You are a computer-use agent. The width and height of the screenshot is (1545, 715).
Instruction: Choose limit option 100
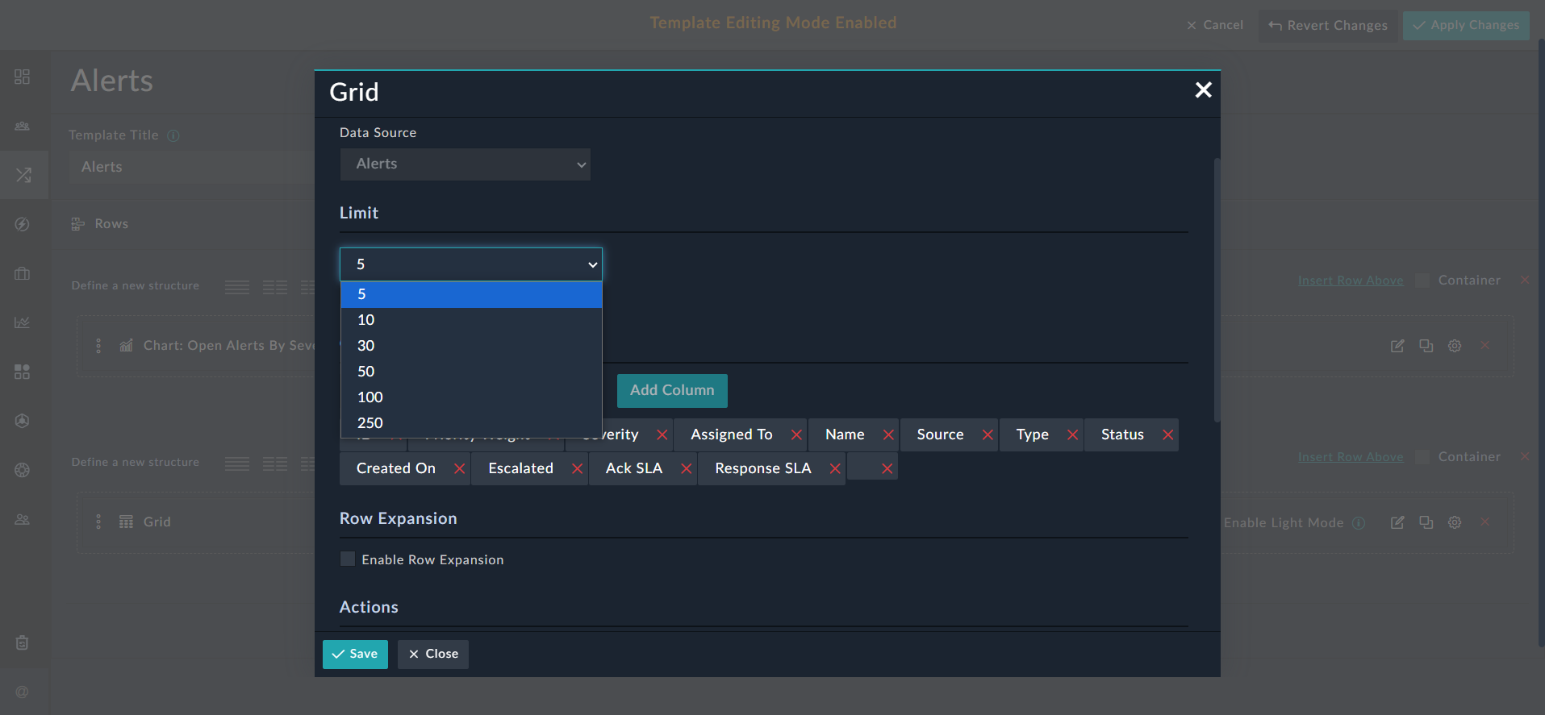click(471, 397)
